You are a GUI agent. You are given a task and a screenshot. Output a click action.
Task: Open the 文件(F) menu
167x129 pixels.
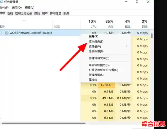point(4,8)
